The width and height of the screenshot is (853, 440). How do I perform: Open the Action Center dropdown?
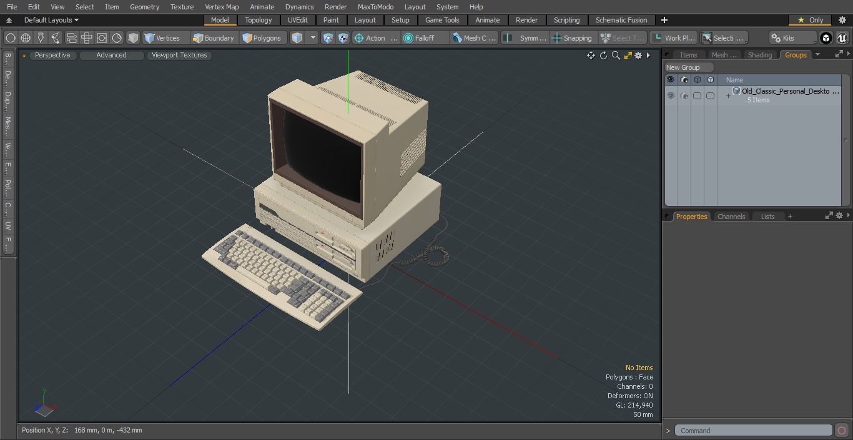376,38
